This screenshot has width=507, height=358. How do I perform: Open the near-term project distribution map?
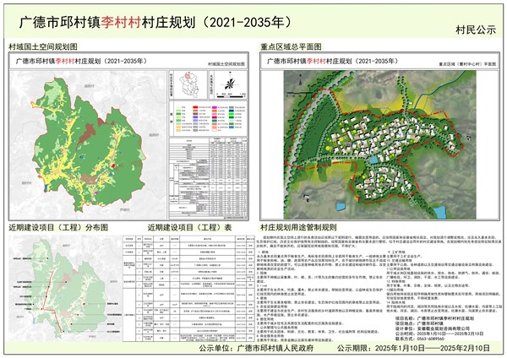(65, 288)
